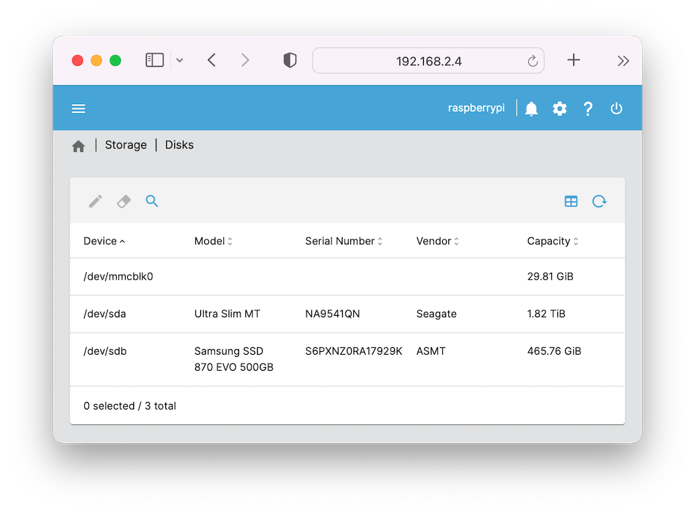Open Disks breadcrumb
This screenshot has height=513, width=695.
[x=179, y=145]
